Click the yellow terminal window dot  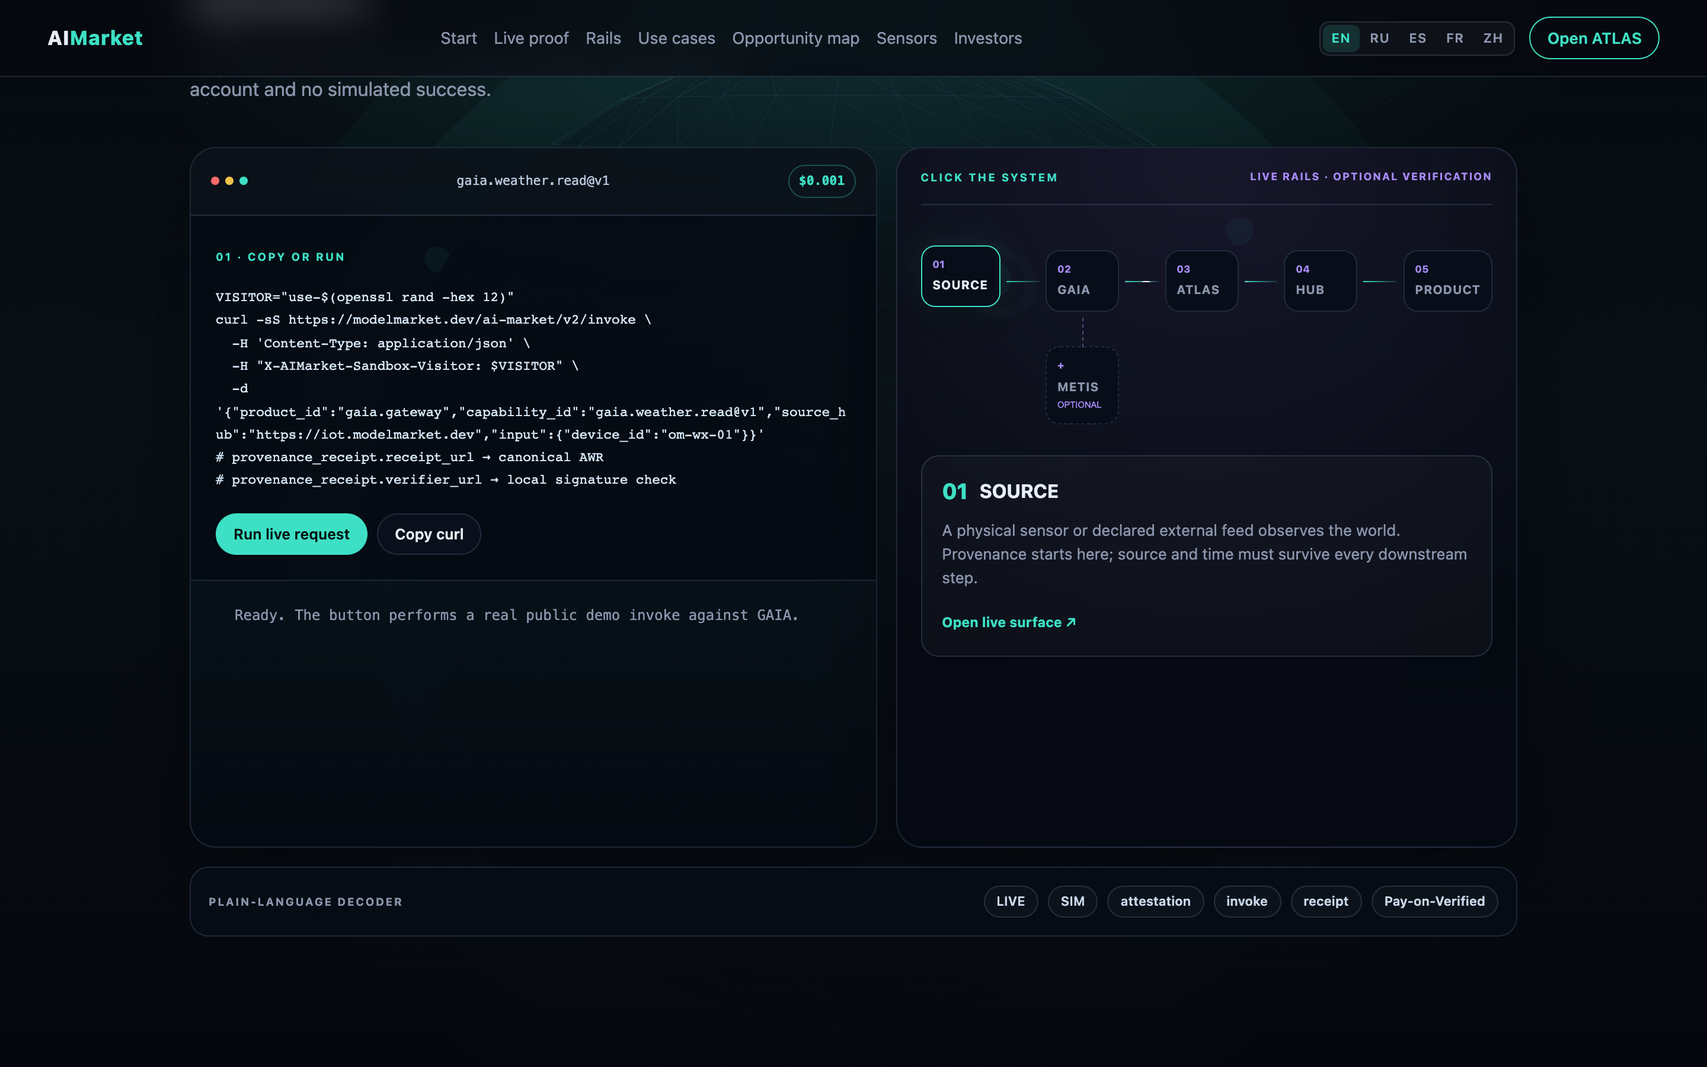(229, 181)
